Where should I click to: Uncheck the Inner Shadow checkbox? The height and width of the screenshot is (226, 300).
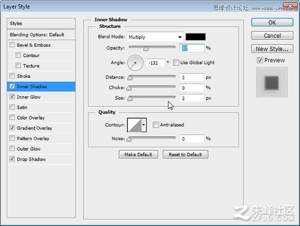pos(12,86)
